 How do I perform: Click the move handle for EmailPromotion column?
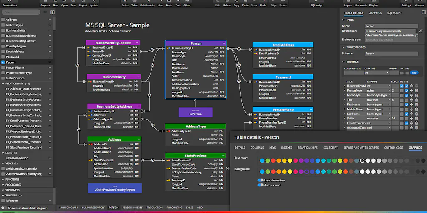412,123
